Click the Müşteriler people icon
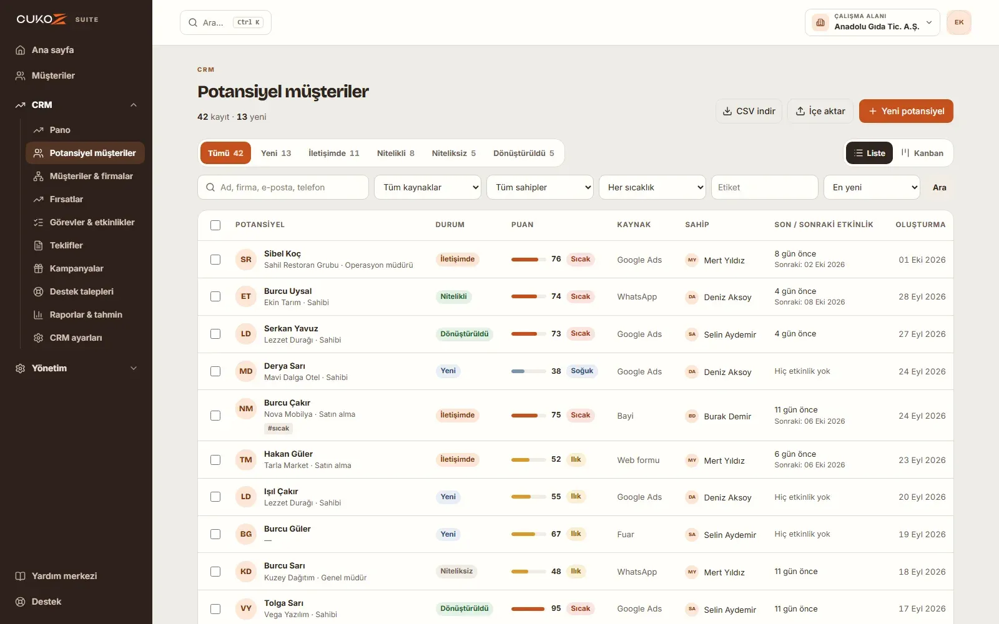Screen dimensions: 999x624 [x=20, y=76]
